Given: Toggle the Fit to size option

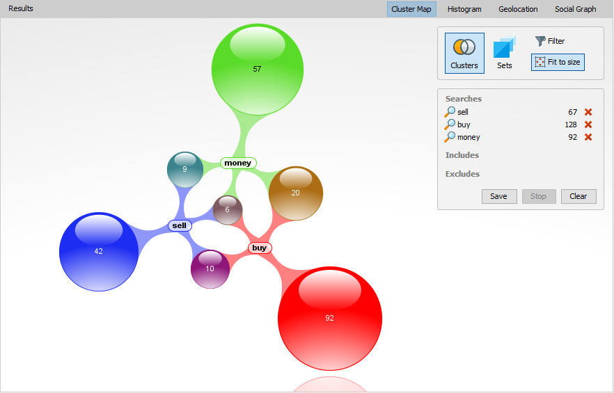Looking at the screenshot, I should click(x=557, y=62).
